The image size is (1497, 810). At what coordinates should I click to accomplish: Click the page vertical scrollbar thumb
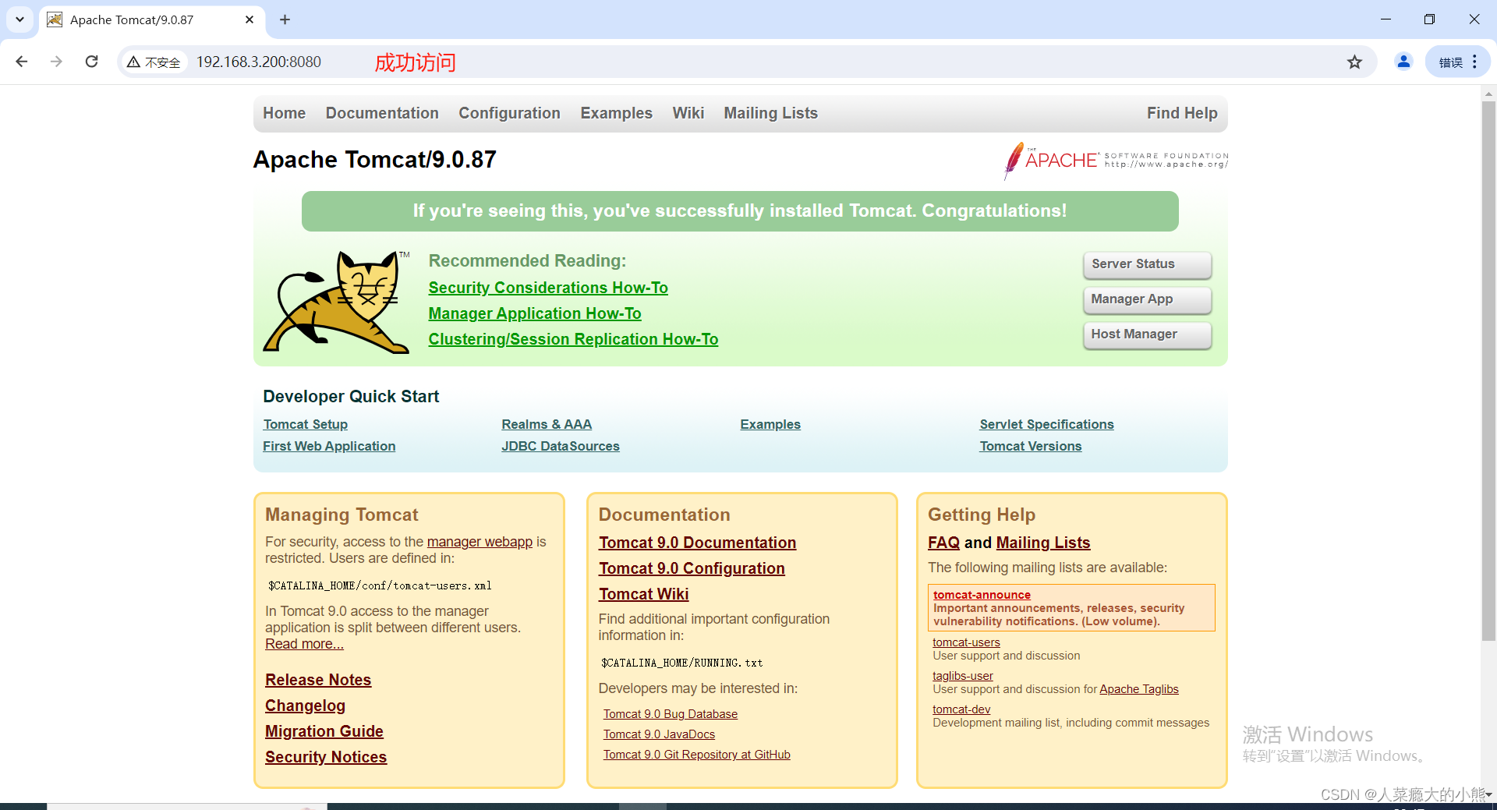(1488, 370)
